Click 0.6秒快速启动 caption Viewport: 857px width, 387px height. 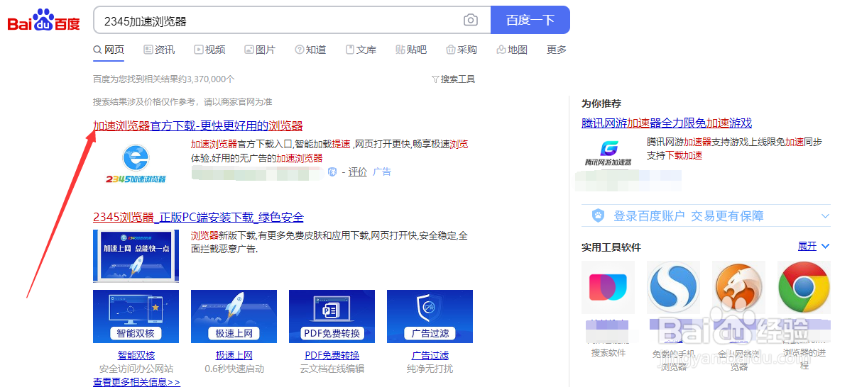234,369
